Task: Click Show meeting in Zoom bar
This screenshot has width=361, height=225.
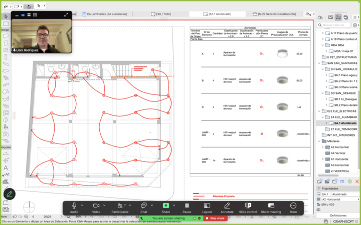Action: click(271, 208)
